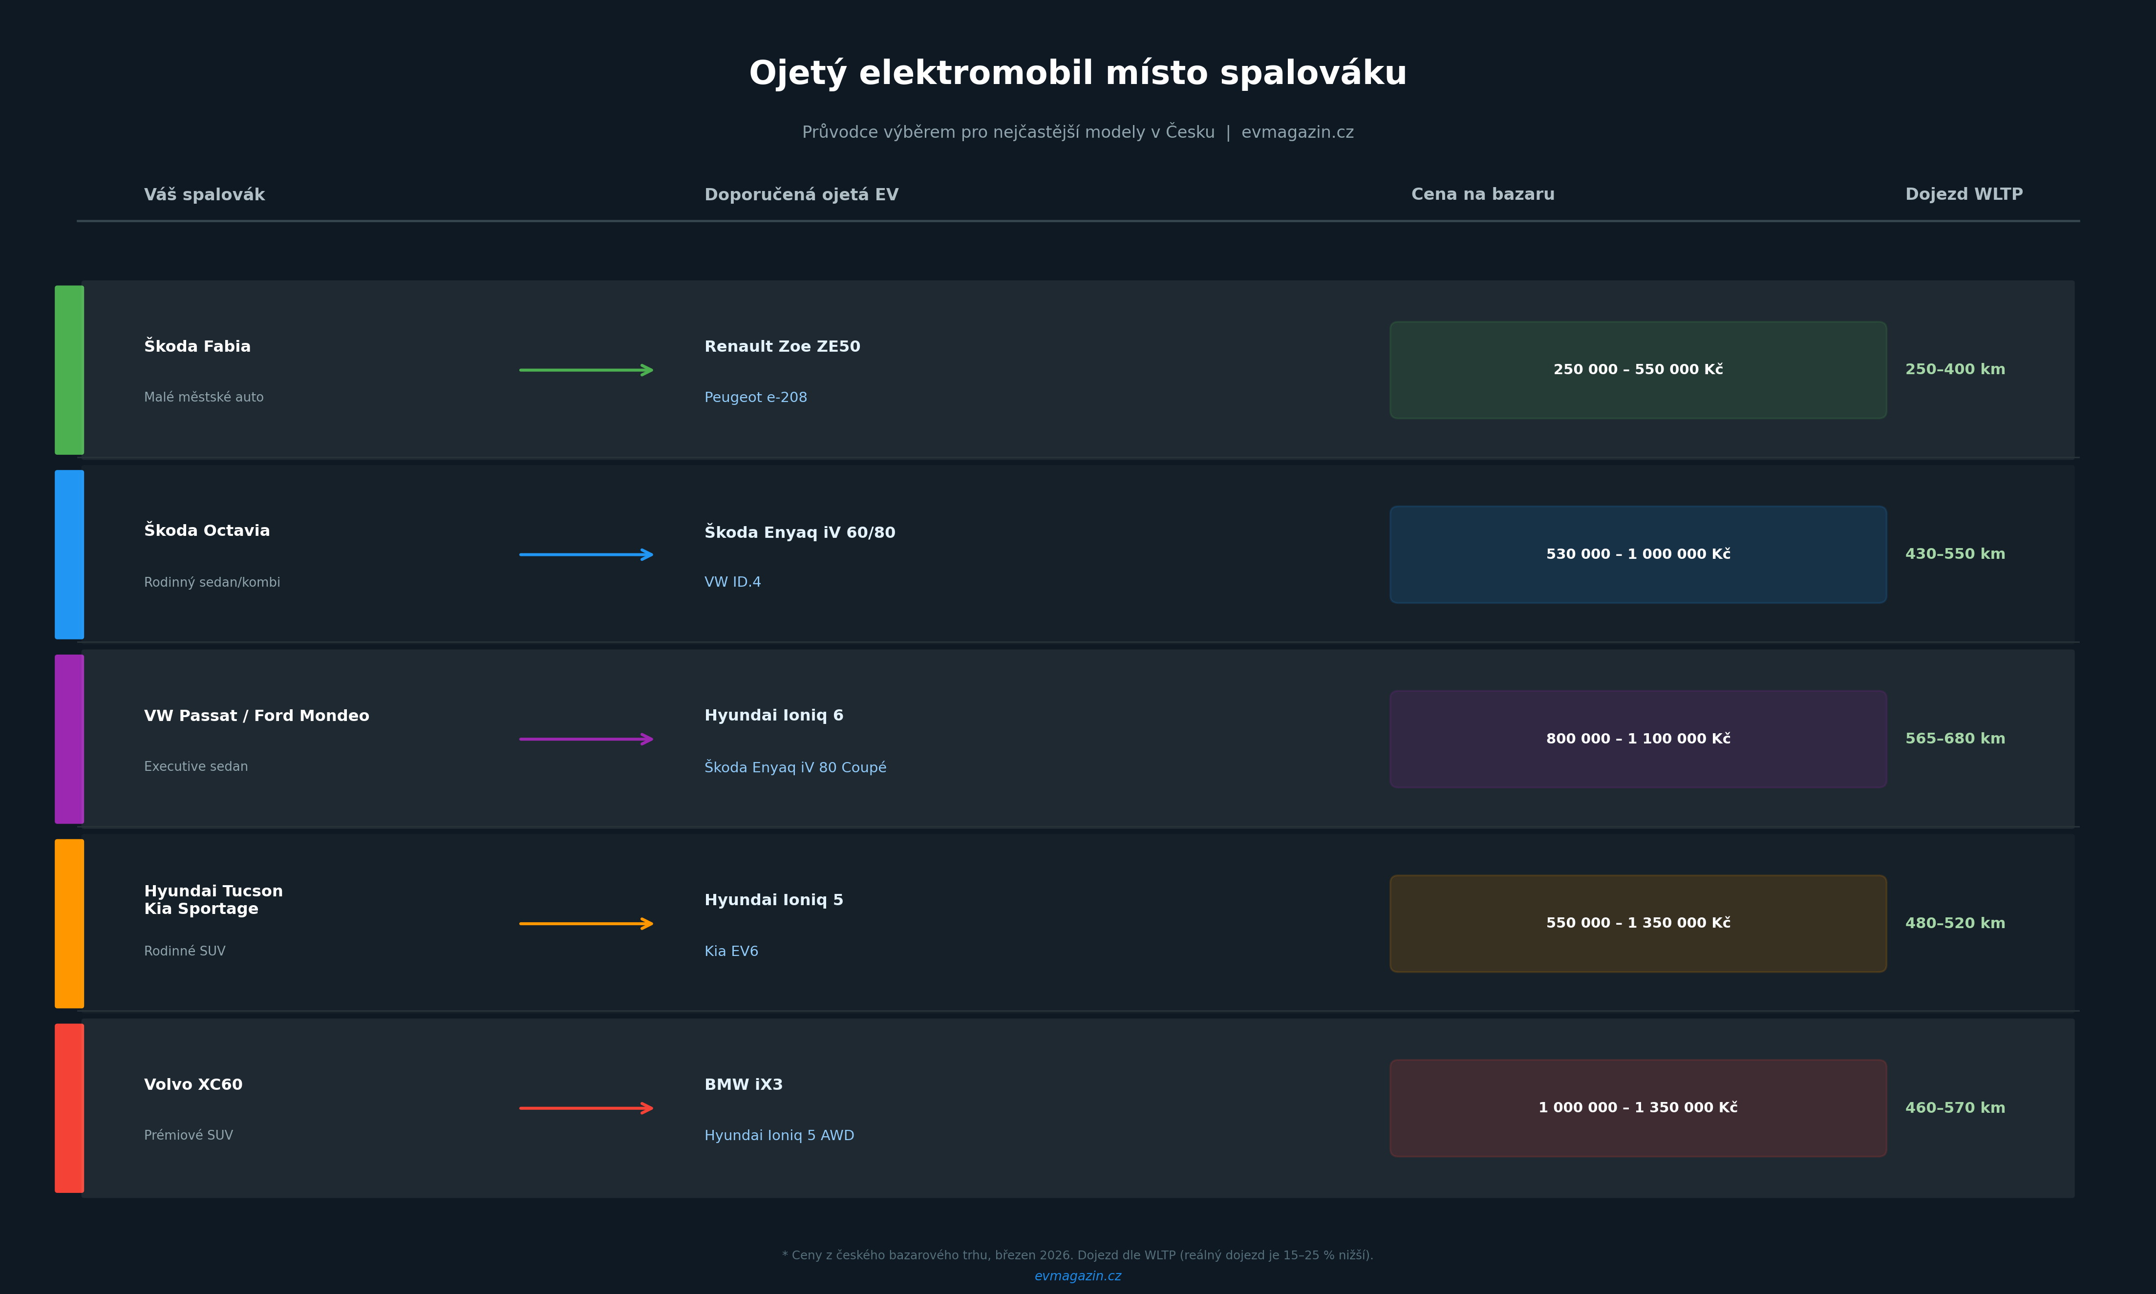2156x1294 pixels.
Task: Click the VW ID.4 alternative link
Action: click(x=732, y=582)
